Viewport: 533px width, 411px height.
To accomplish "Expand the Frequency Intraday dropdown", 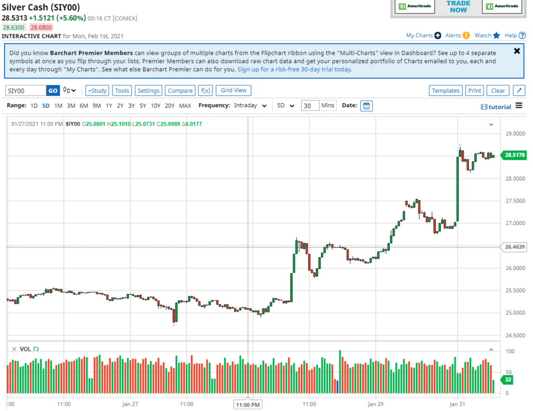I will (x=249, y=106).
